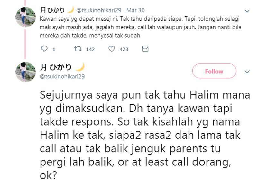
Task: Click moon emoji beside main display name
Action: 80,67
